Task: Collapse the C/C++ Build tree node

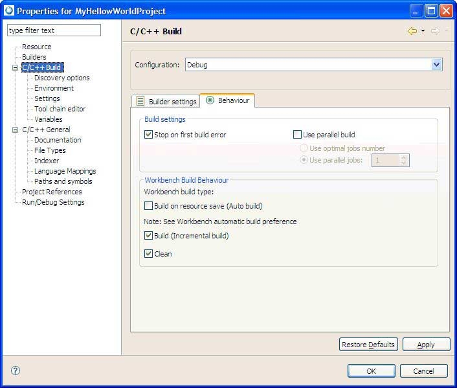Action: [x=16, y=67]
